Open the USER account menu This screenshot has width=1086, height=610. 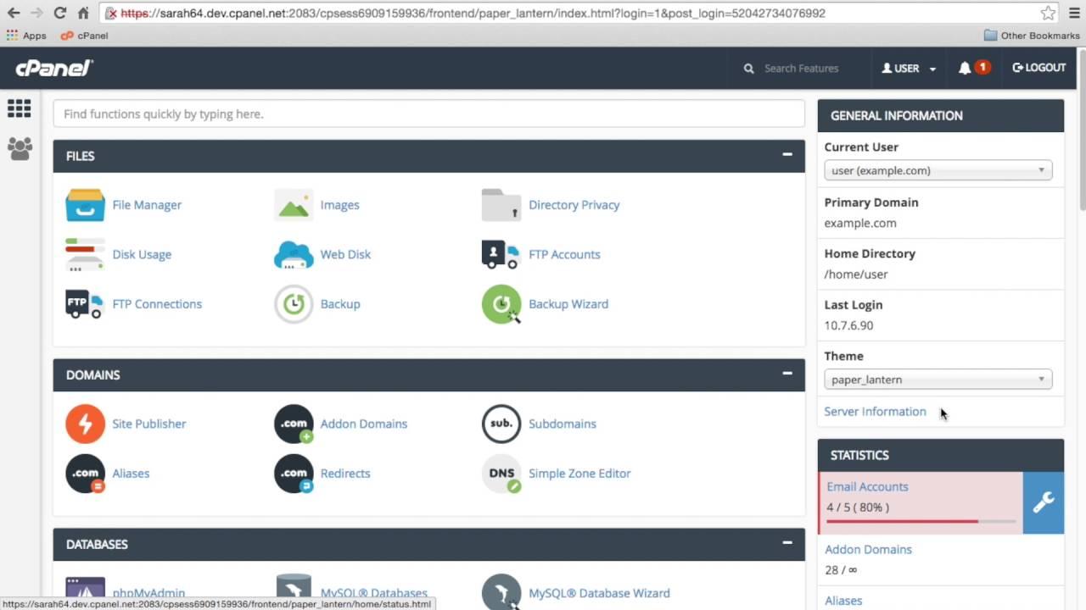[x=909, y=68]
